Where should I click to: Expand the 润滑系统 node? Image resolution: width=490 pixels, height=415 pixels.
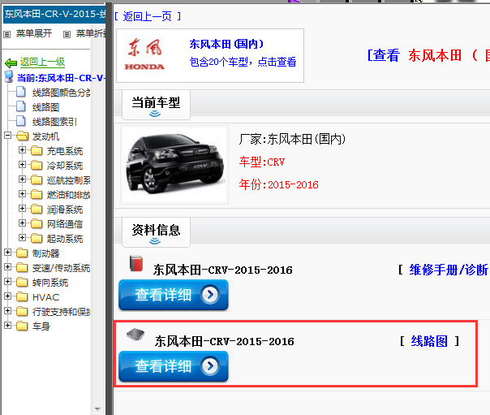[x=22, y=208]
